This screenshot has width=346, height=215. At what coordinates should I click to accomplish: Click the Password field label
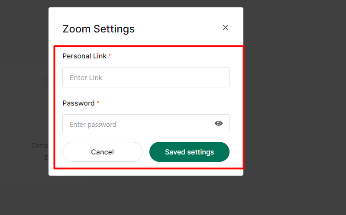tap(78, 103)
